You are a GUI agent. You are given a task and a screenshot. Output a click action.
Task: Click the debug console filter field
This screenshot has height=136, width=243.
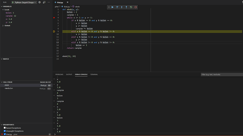[222, 75]
